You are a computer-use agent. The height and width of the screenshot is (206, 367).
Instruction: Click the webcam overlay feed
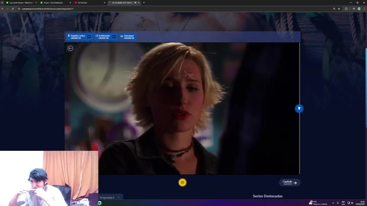[49, 178]
